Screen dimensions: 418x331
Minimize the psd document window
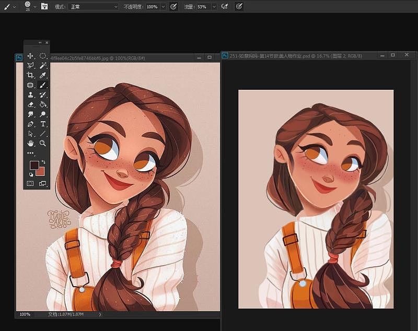pos(382,55)
